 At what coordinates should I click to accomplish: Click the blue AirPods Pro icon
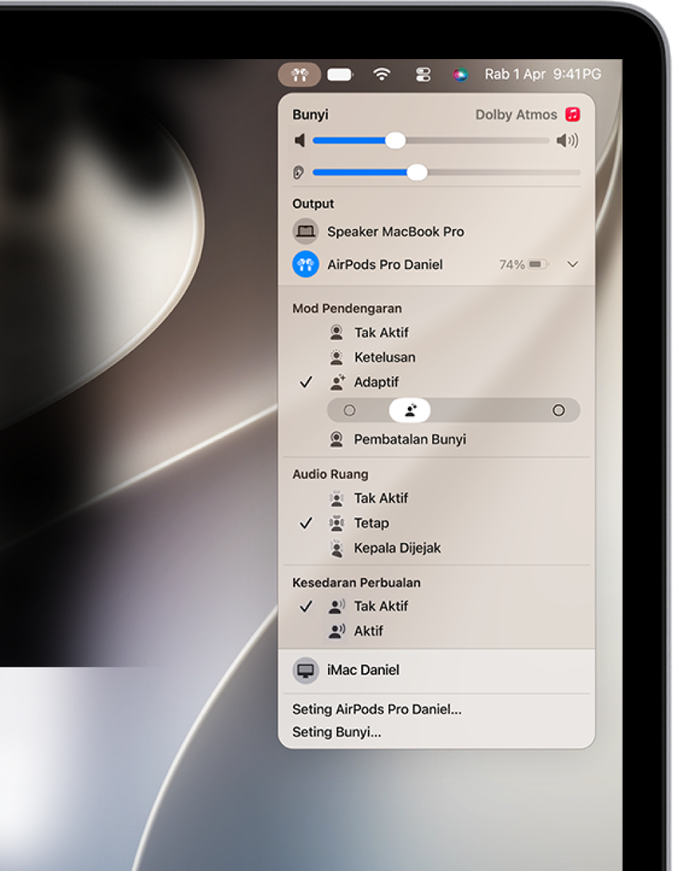305,264
